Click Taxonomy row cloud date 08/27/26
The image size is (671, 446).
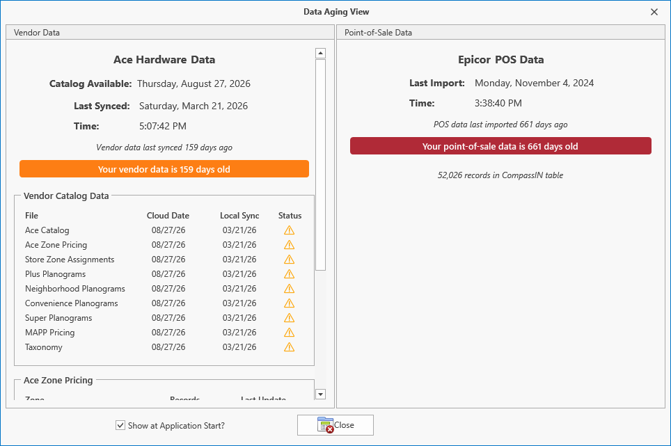point(168,347)
